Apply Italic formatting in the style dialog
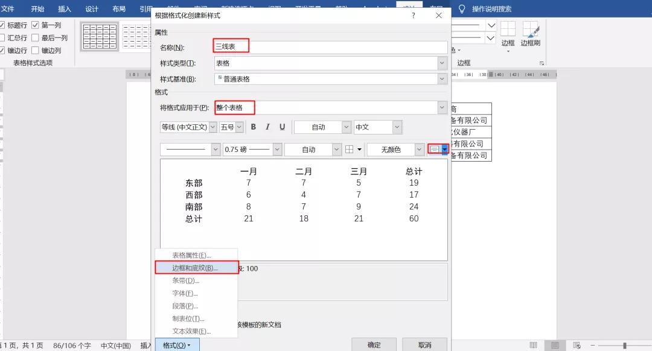Viewport: 652px width, 351px height. [267, 127]
